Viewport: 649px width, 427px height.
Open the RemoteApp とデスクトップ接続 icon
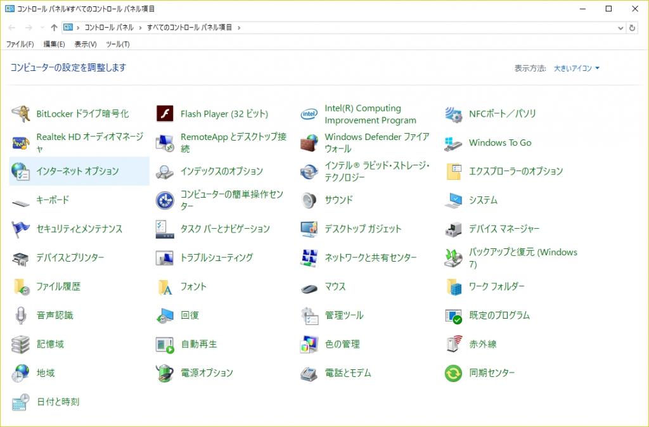tap(165, 143)
